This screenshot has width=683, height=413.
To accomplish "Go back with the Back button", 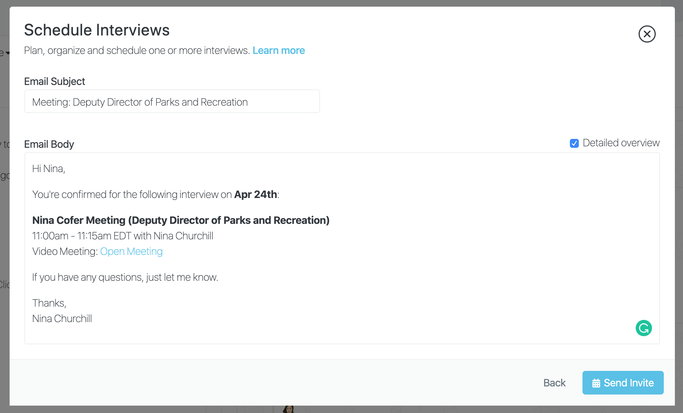I will click(x=554, y=383).
